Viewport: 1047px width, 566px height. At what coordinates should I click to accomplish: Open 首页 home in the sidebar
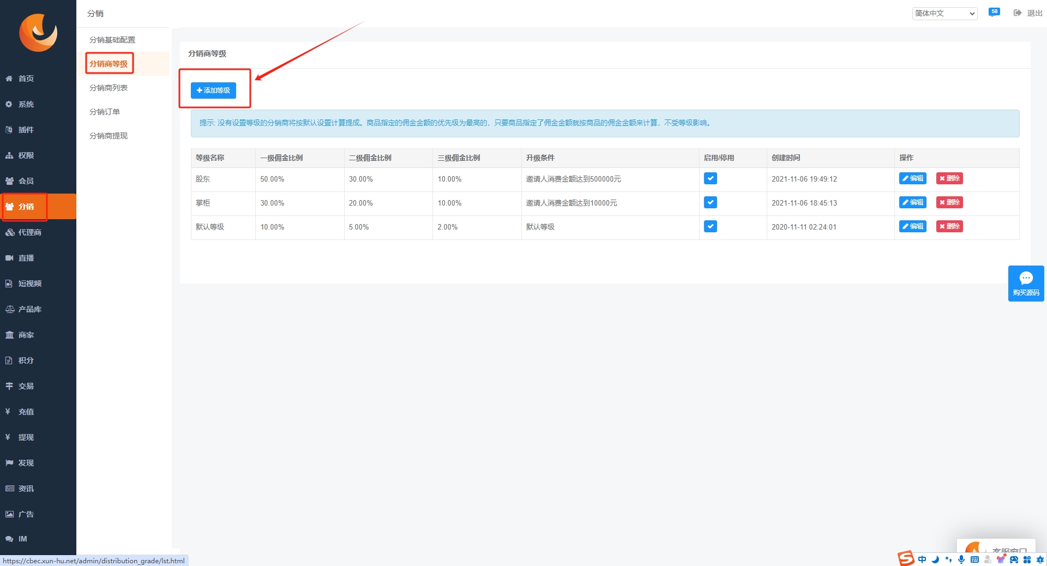38,79
